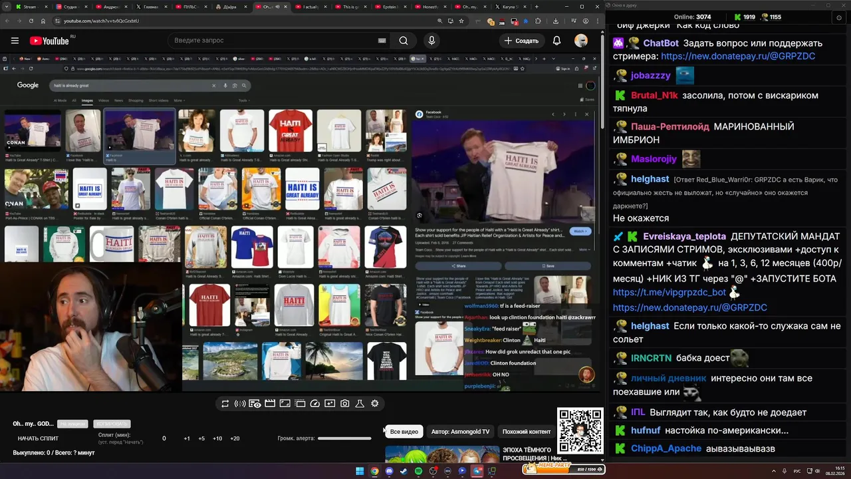
Task: Click the НАЧАТЬ СПЛИТ button
Action: tap(39, 438)
